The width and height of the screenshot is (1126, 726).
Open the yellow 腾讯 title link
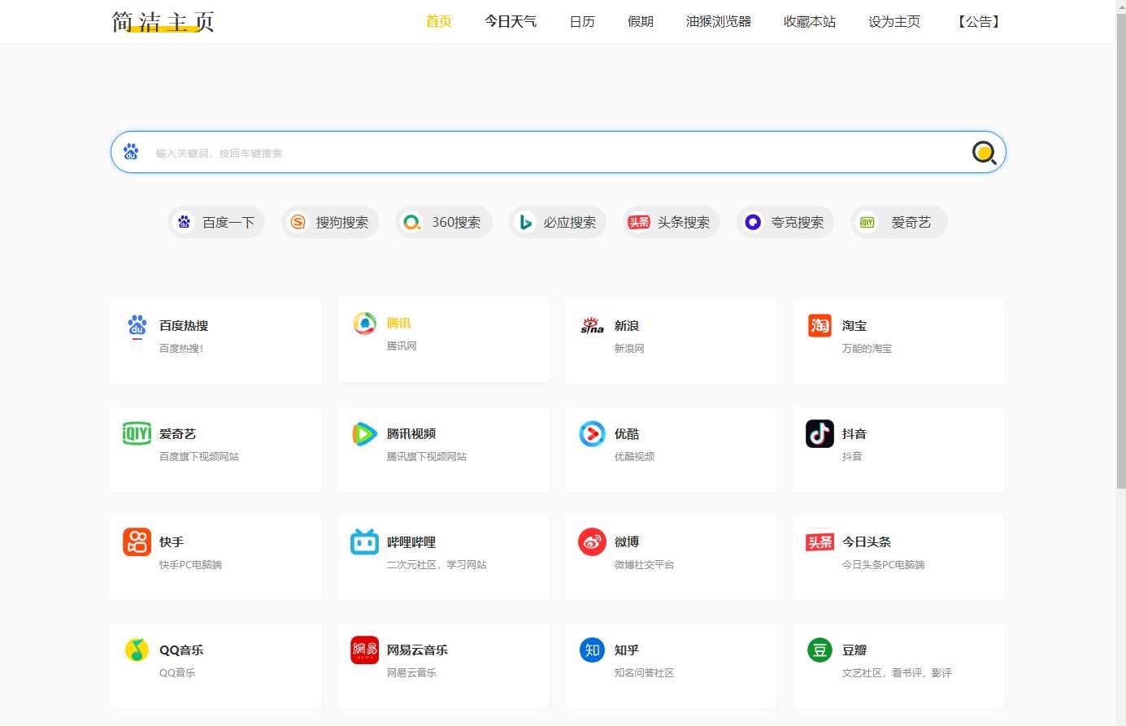(x=398, y=324)
